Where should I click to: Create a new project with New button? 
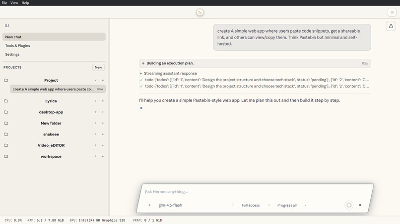point(98,67)
